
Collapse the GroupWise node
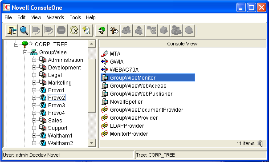25,52
